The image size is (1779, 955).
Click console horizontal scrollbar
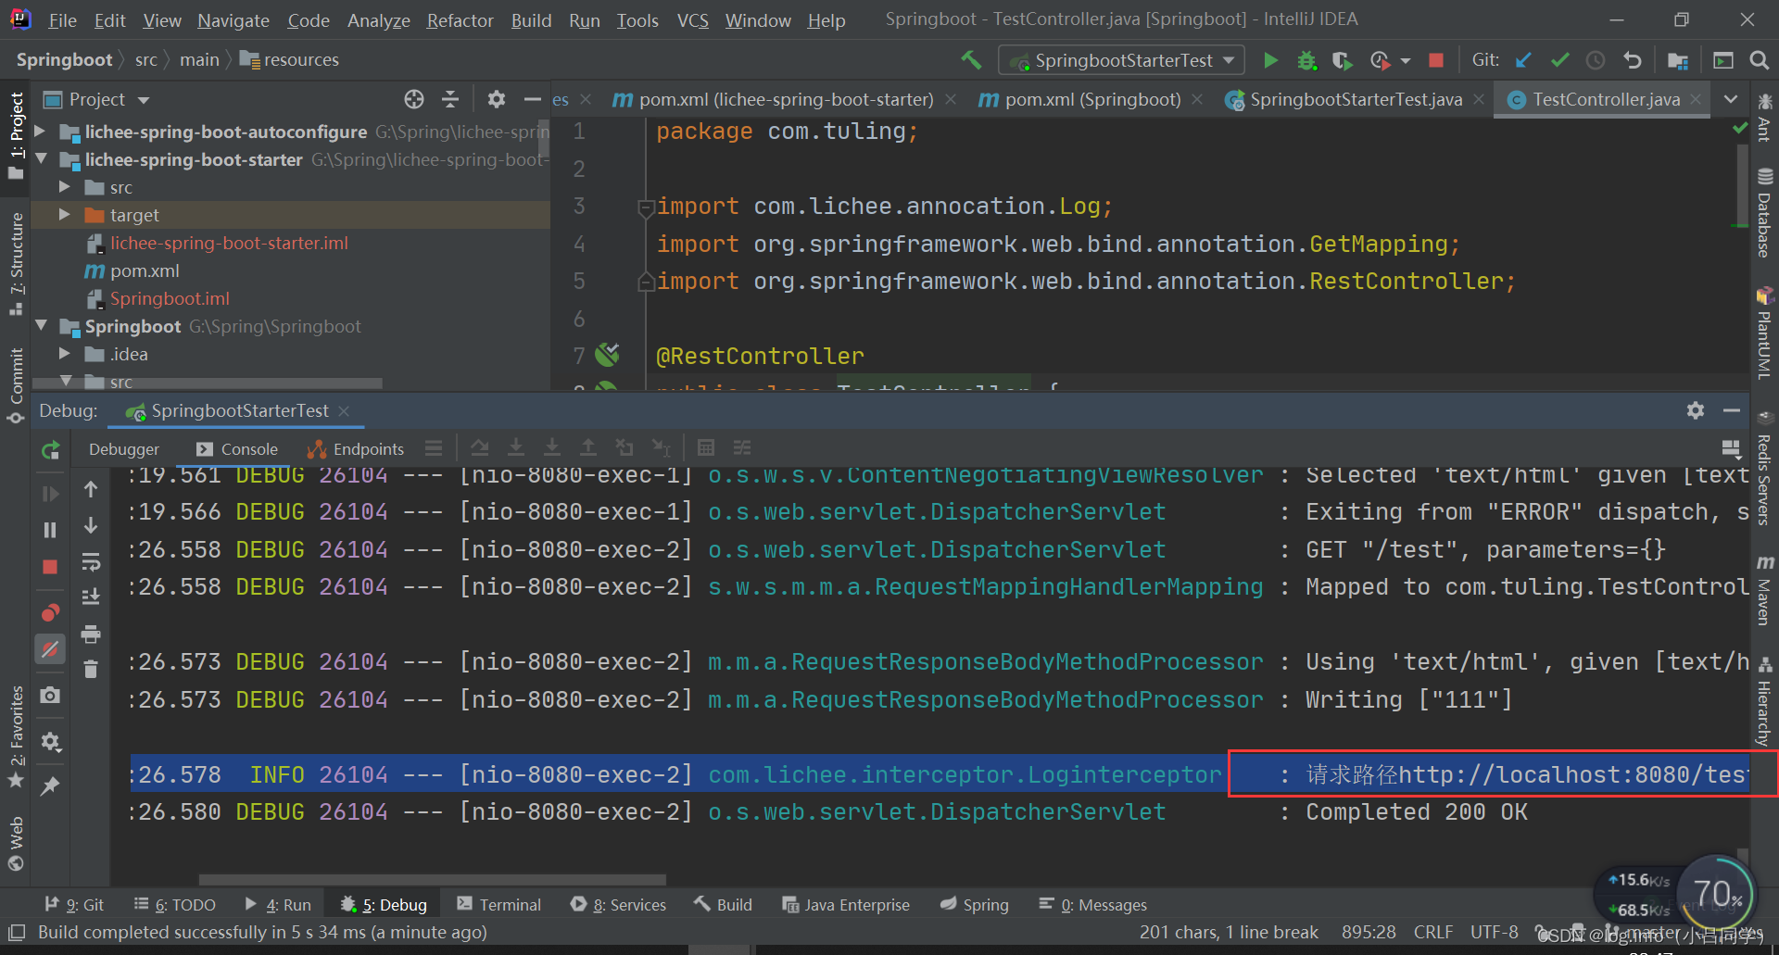(x=432, y=879)
